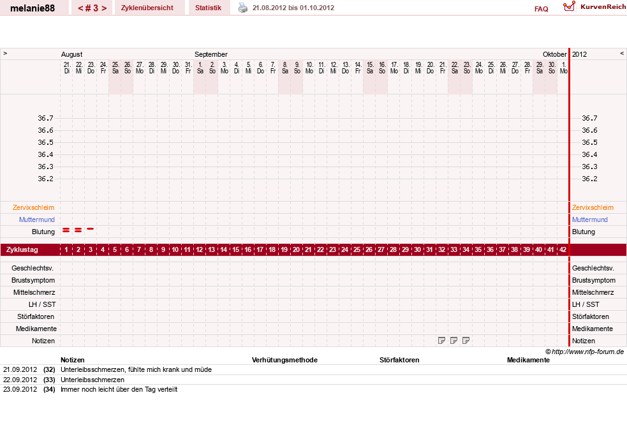Click the right Zervixschleim label

(593, 207)
